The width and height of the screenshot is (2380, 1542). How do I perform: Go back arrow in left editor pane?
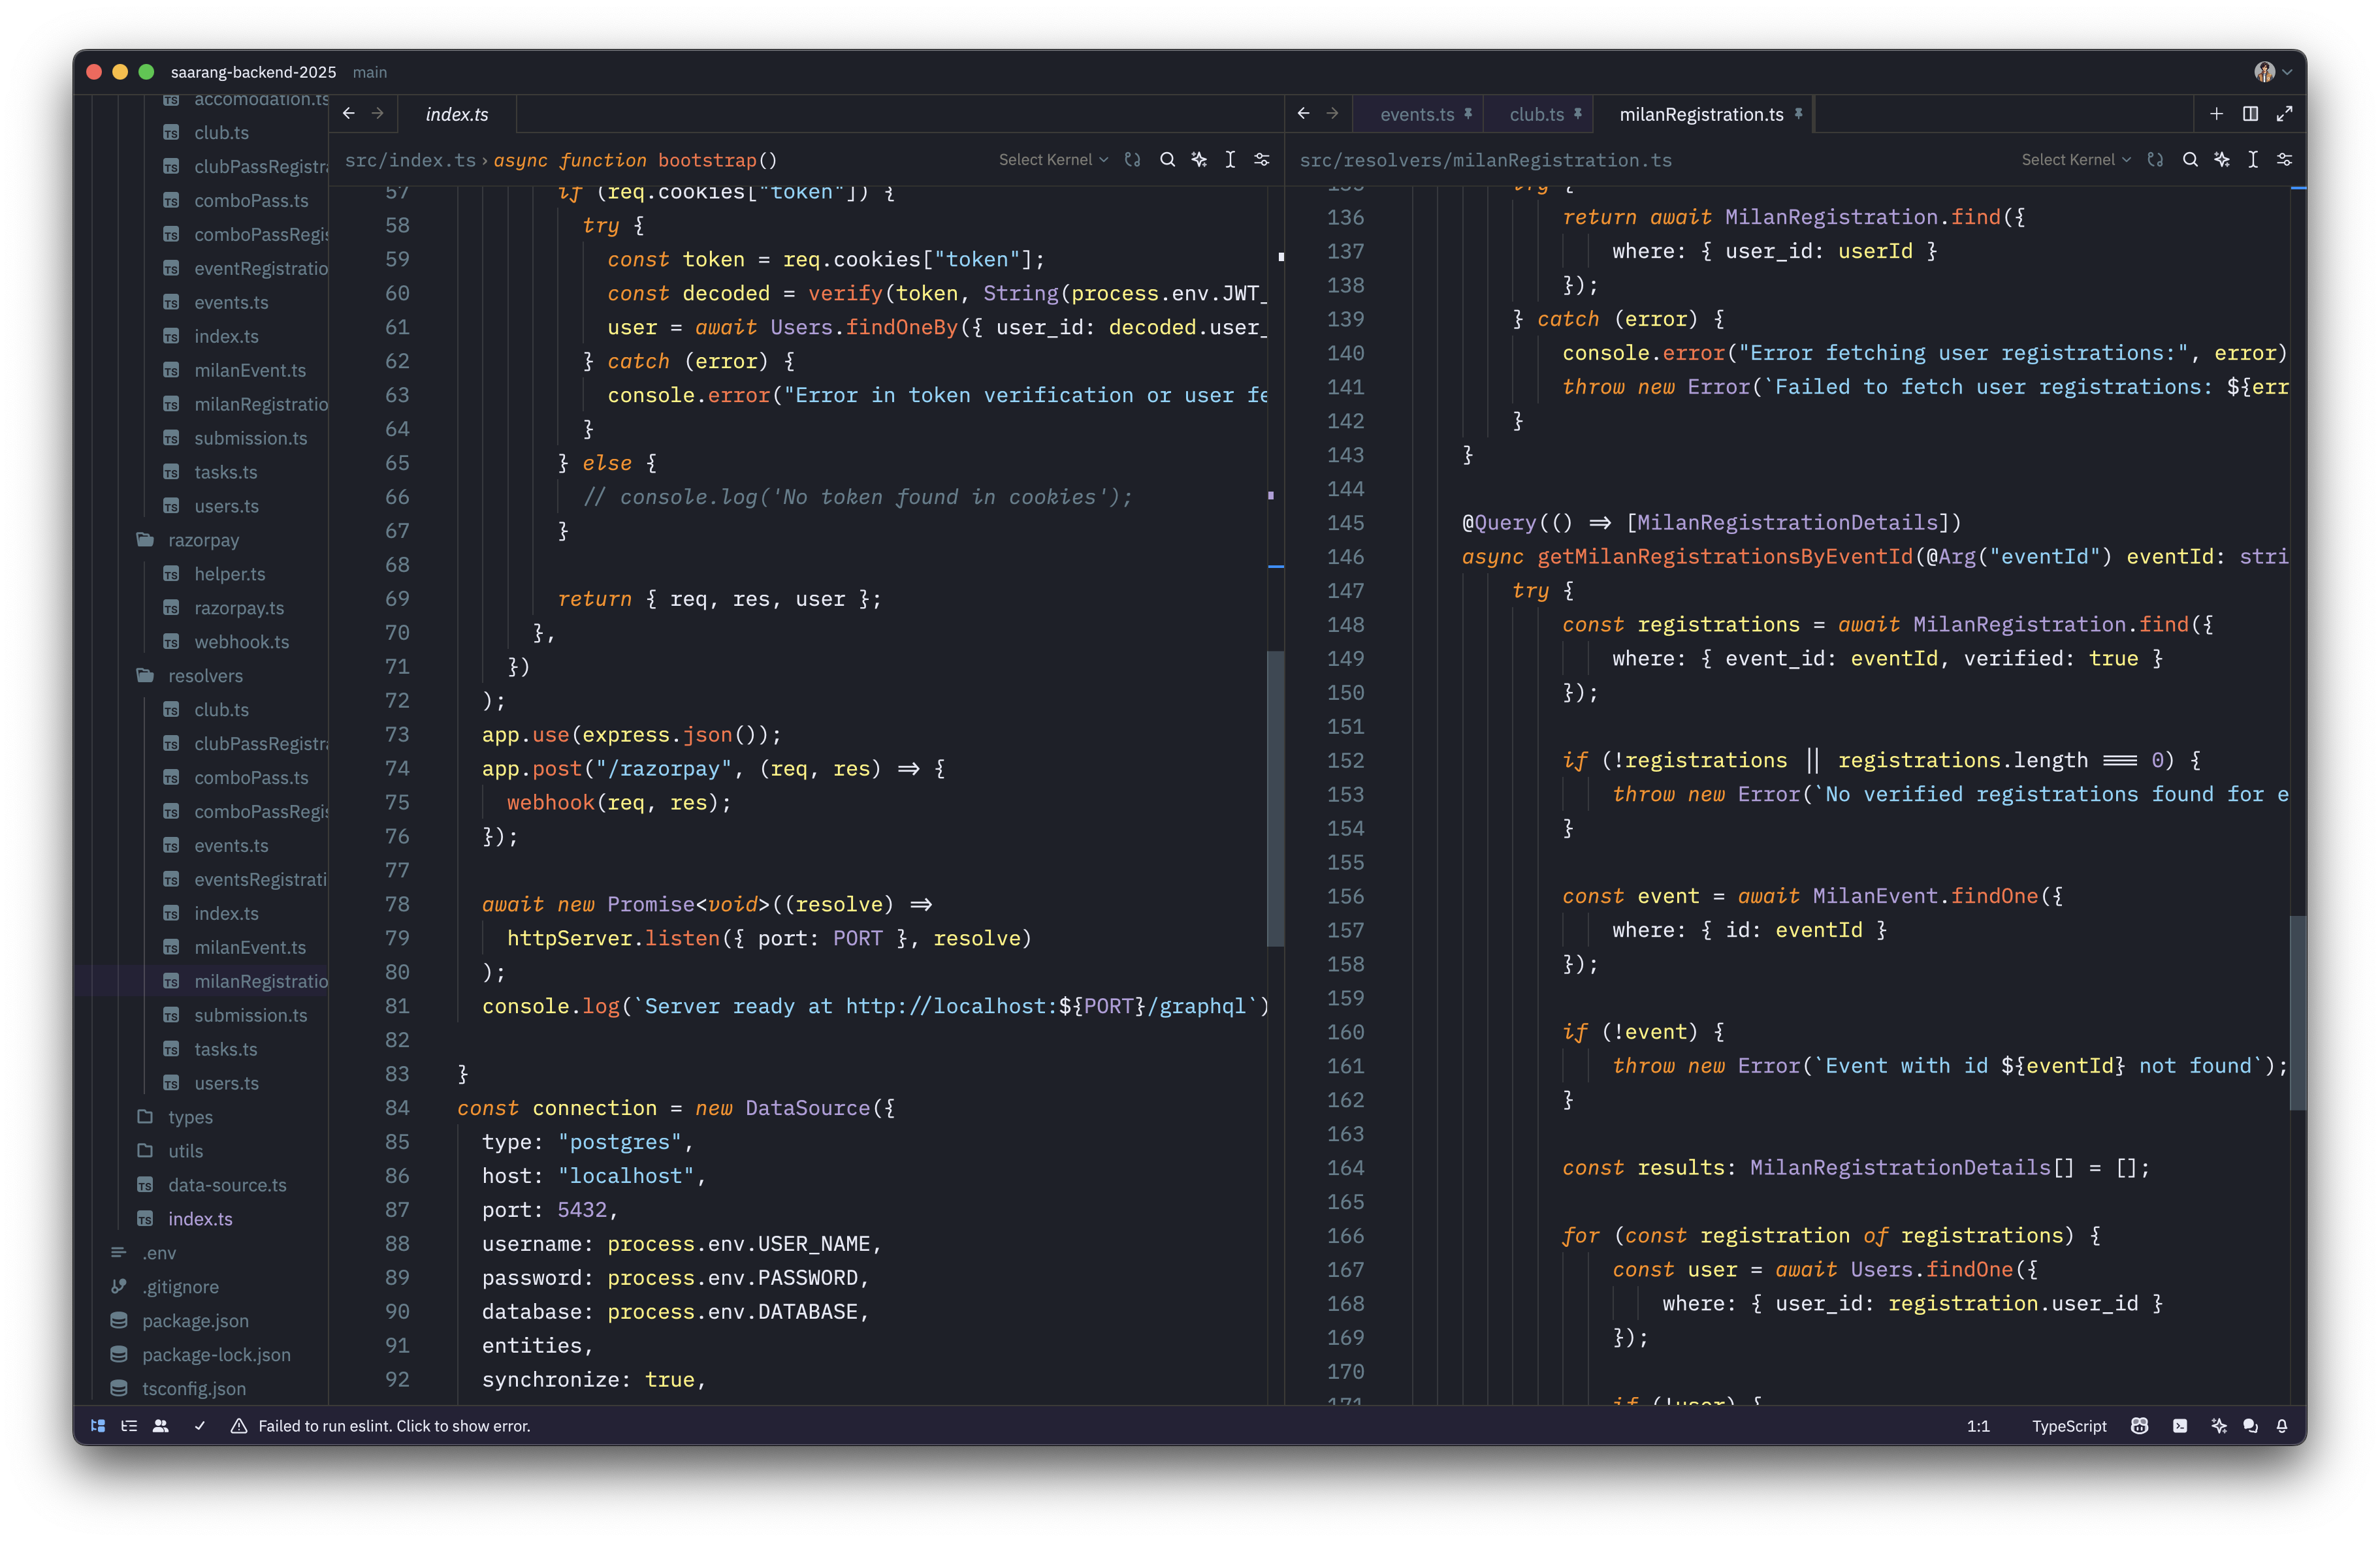pyautogui.click(x=349, y=114)
